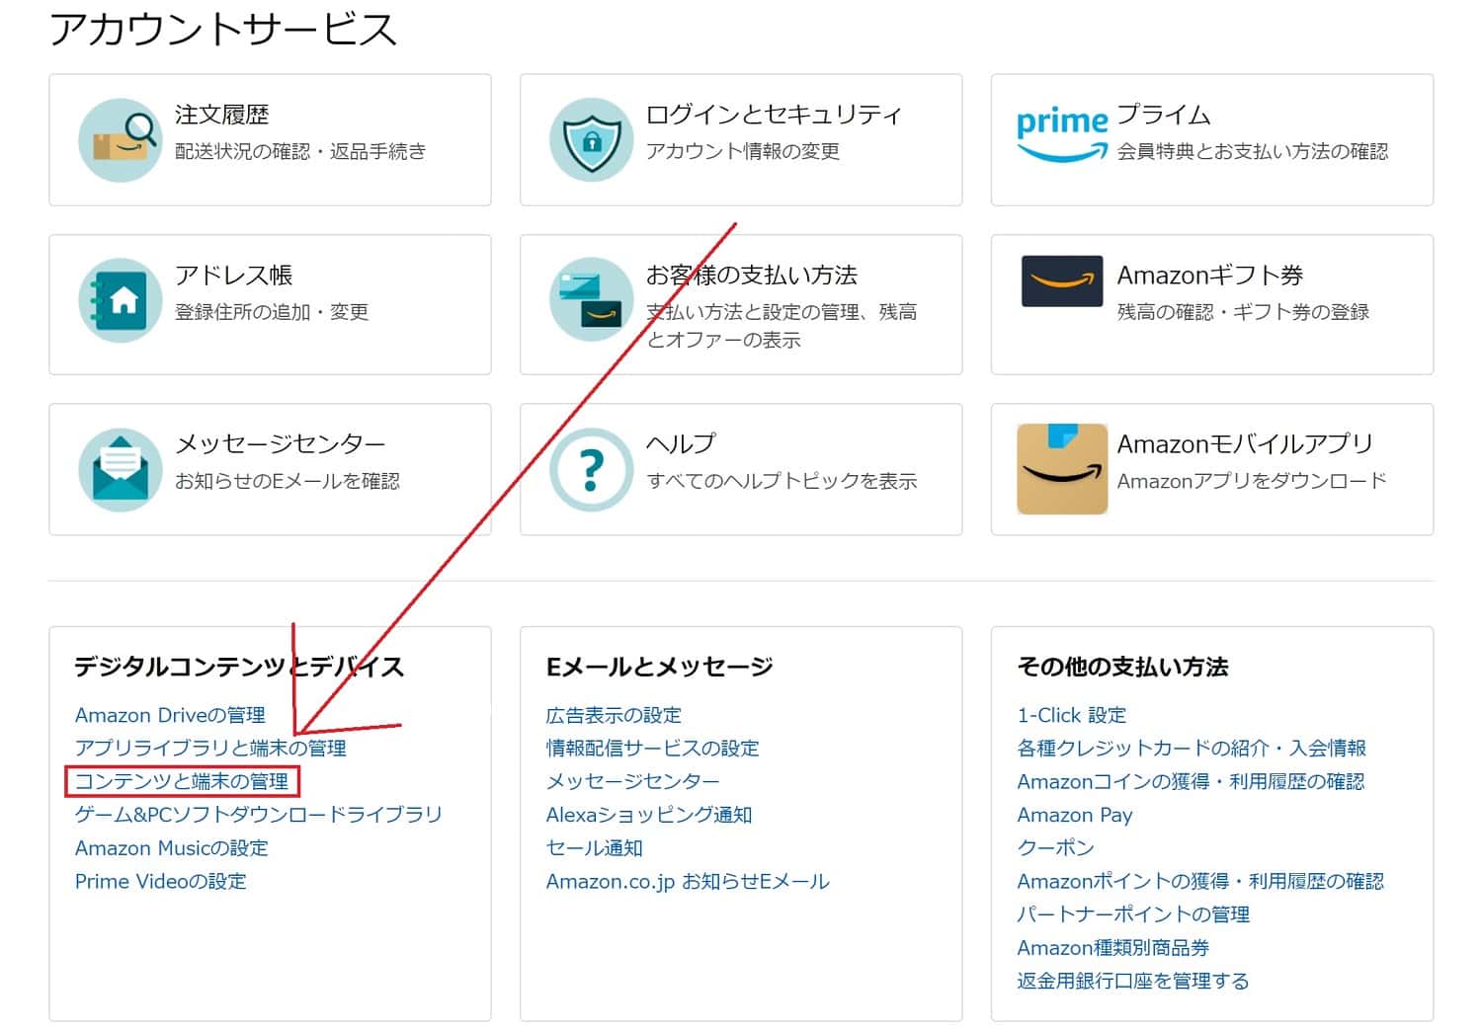Click the Amazonモバイルアプリ box icon

(1062, 469)
